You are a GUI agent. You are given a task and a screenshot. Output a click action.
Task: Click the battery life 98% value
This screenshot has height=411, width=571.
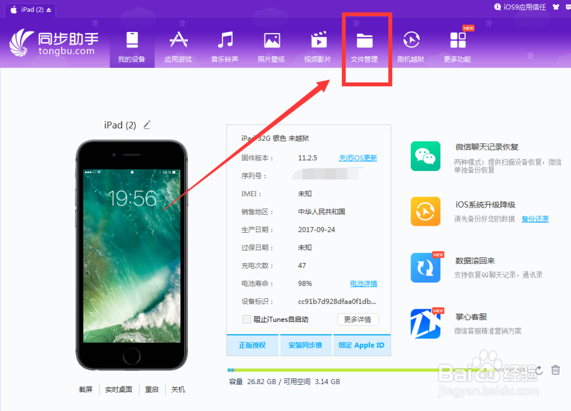(305, 284)
